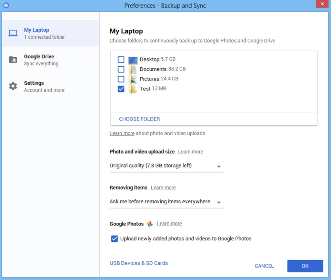The width and height of the screenshot is (331, 280).
Task: Open Settings via the gear icon
Action: coord(13,86)
